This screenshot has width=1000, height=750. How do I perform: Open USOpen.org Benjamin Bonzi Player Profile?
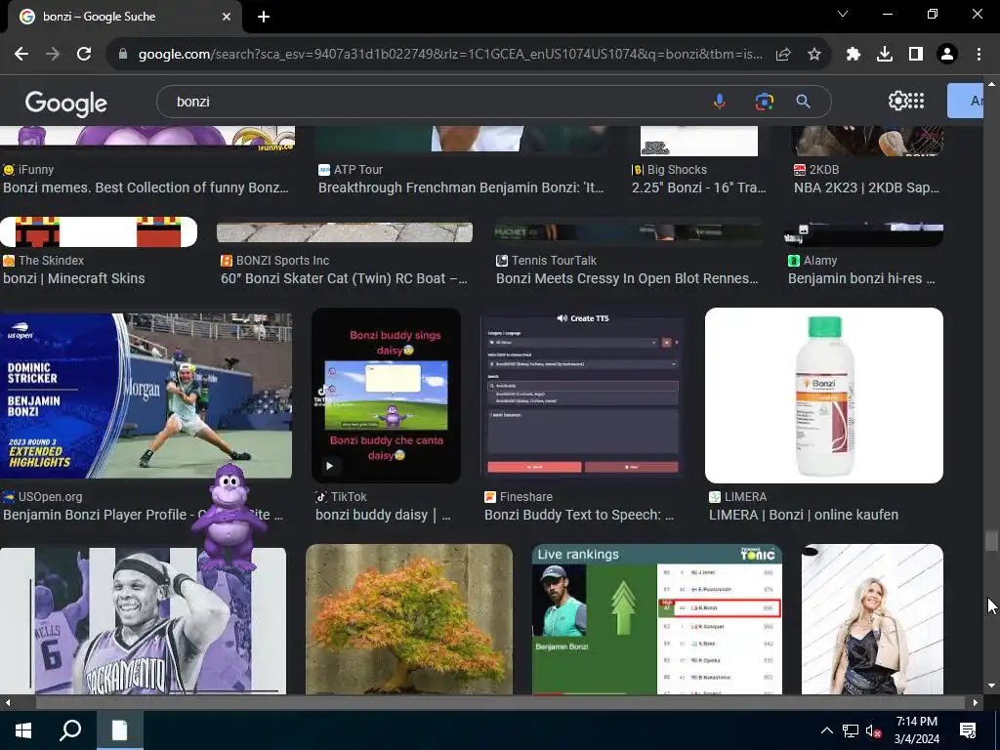(x=96, y=515)
